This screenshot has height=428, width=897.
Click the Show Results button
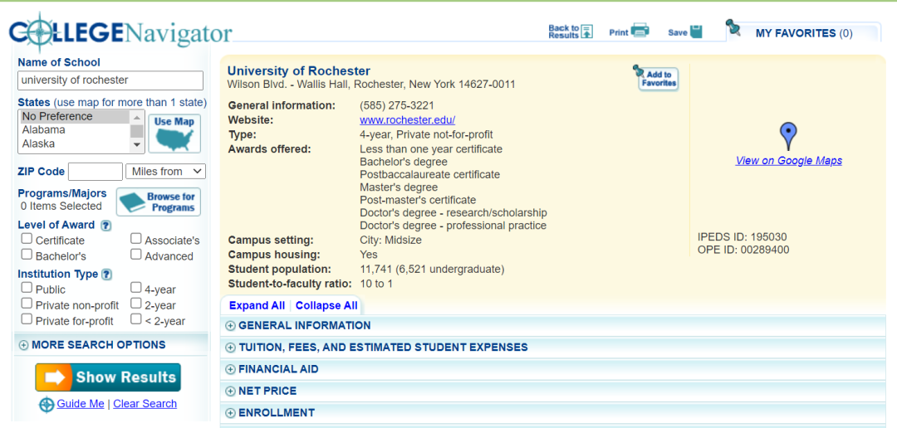click(108, 377)
